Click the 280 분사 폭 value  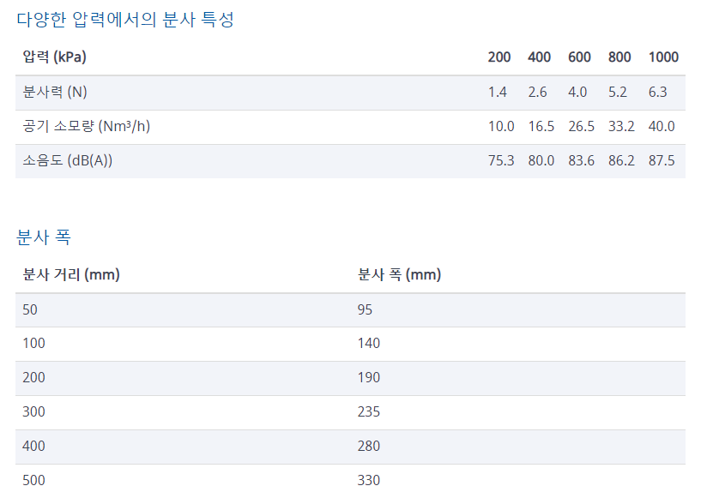(x=369, y=447)
